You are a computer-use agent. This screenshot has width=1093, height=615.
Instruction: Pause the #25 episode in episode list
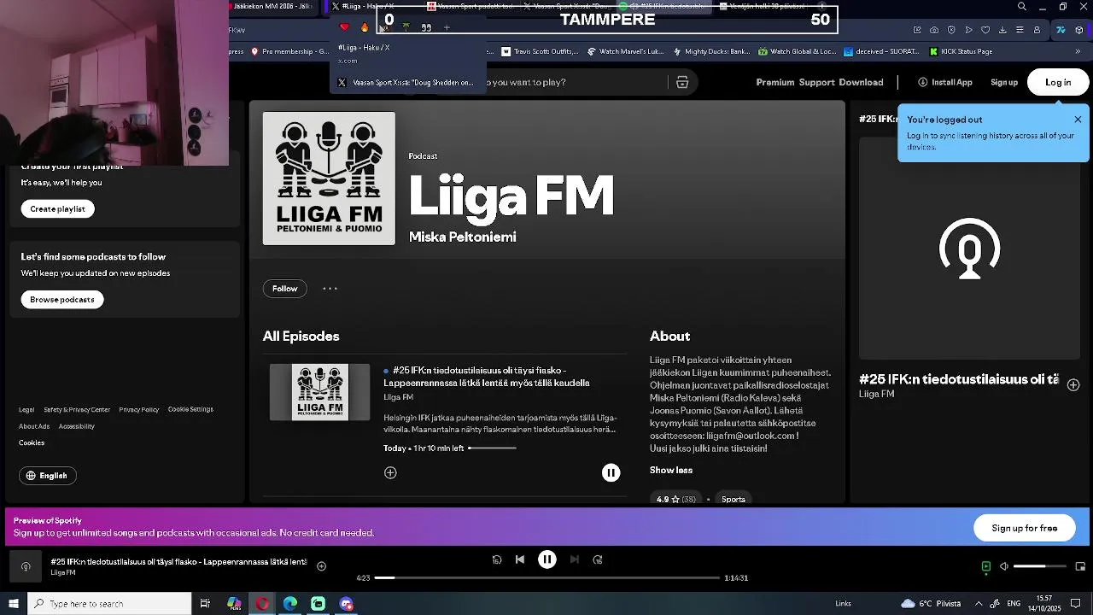(611, 472)
